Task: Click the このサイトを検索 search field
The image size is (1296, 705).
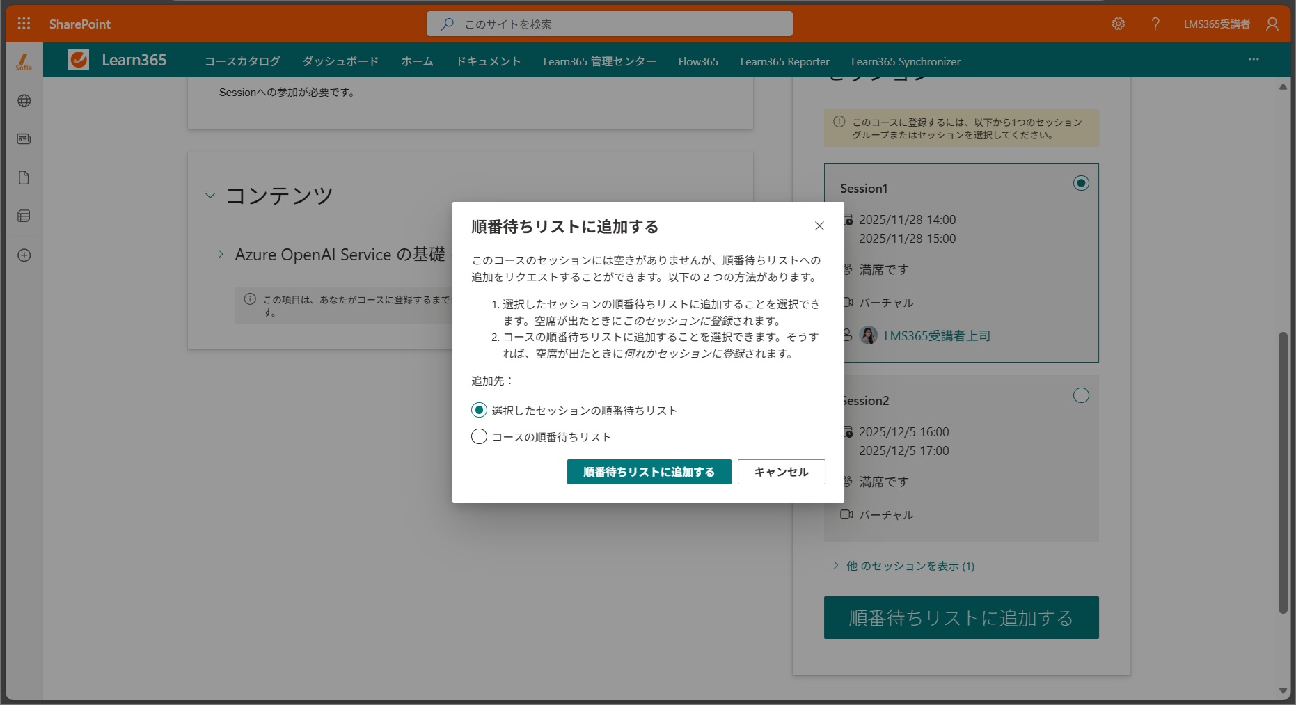Action: [x=609, y=24]
